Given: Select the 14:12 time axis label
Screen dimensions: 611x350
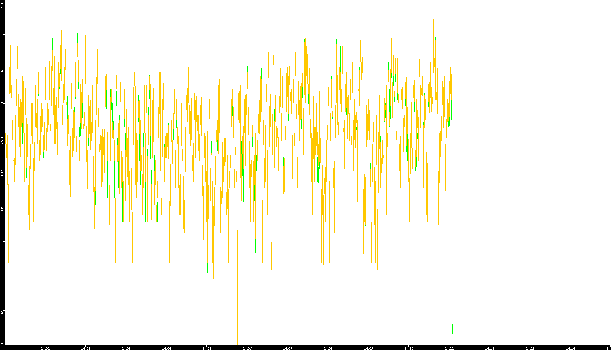Looking at the screenshot, I should coord(489,348).
